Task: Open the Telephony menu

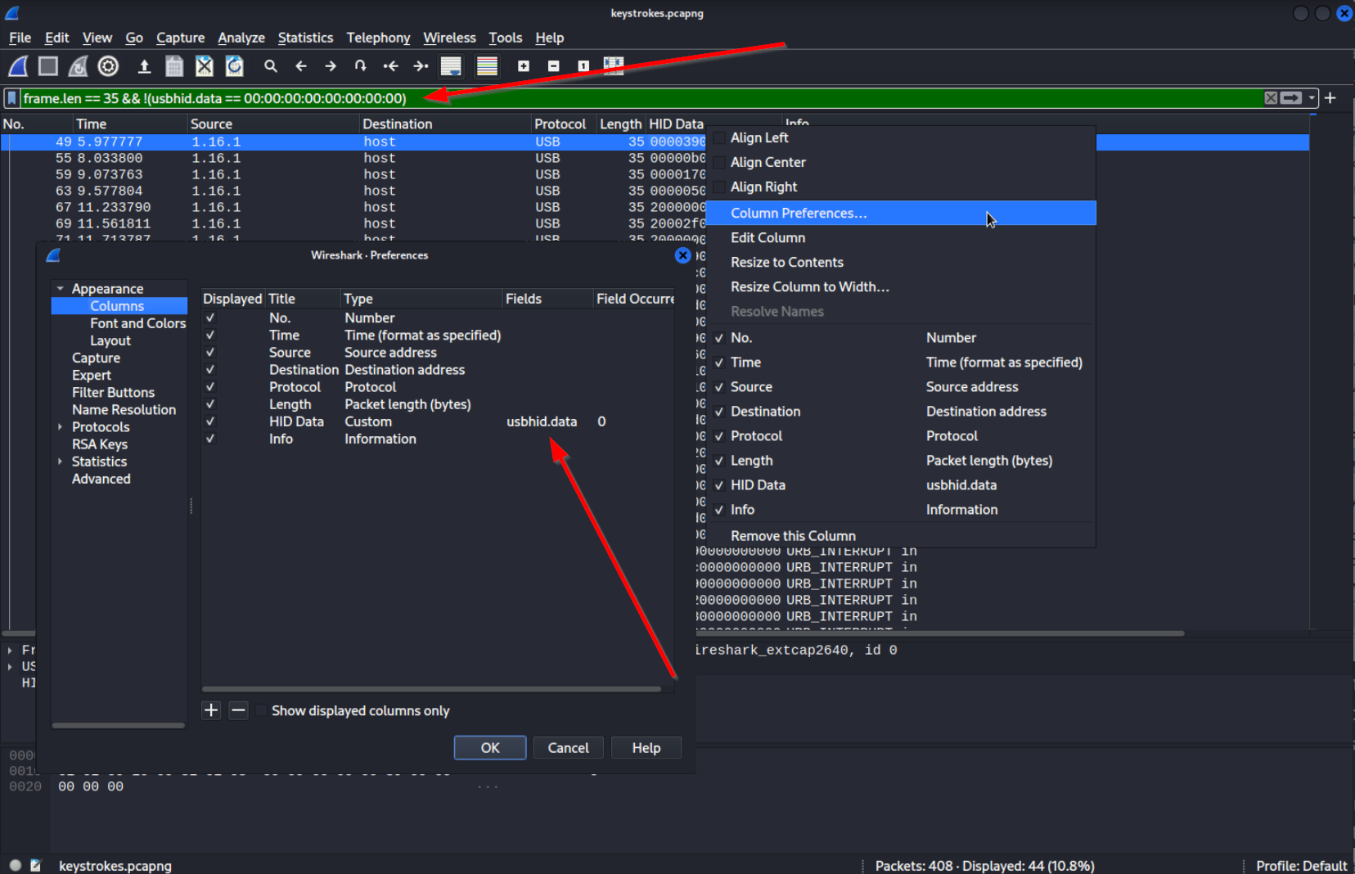Action: pyautogui.click(x=378, y=38)
